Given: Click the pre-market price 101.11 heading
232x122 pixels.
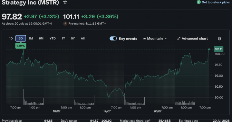Looking at the screenshot, I should [71, 17].
